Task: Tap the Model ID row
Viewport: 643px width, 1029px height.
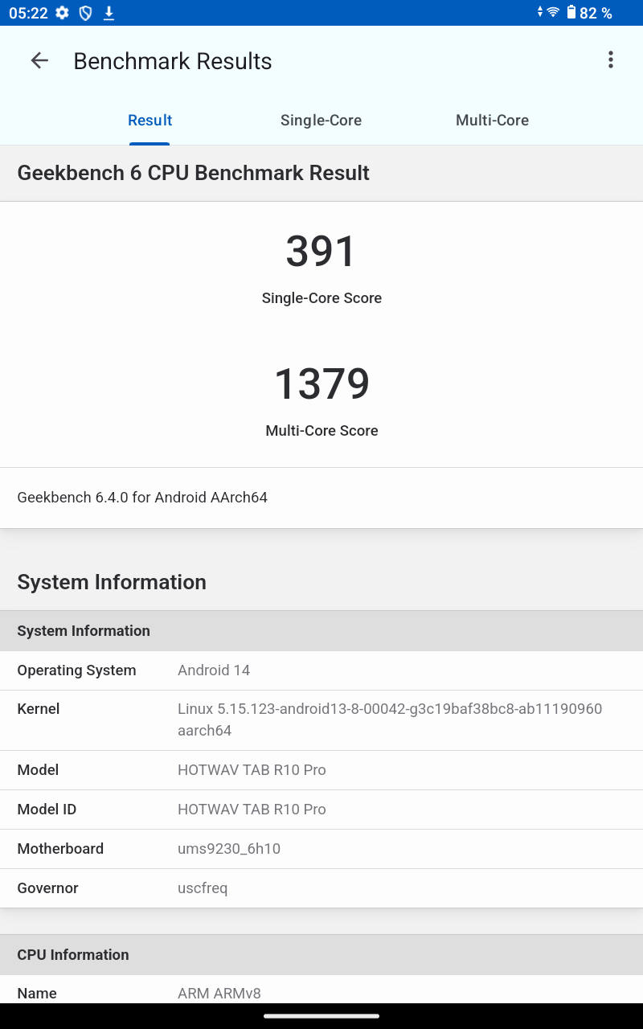Action: 321,810
